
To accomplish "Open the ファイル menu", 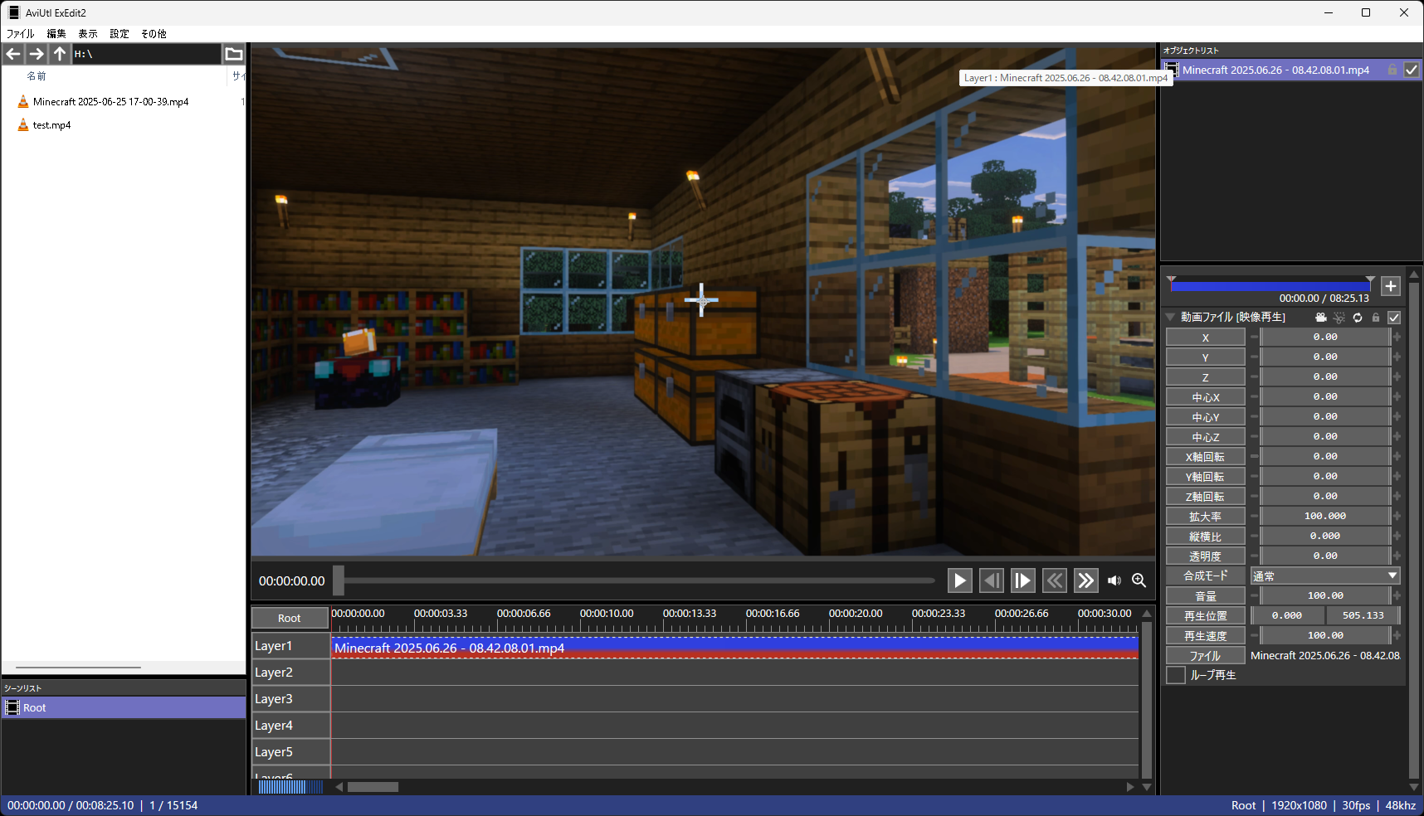I will tap(21, 34).
